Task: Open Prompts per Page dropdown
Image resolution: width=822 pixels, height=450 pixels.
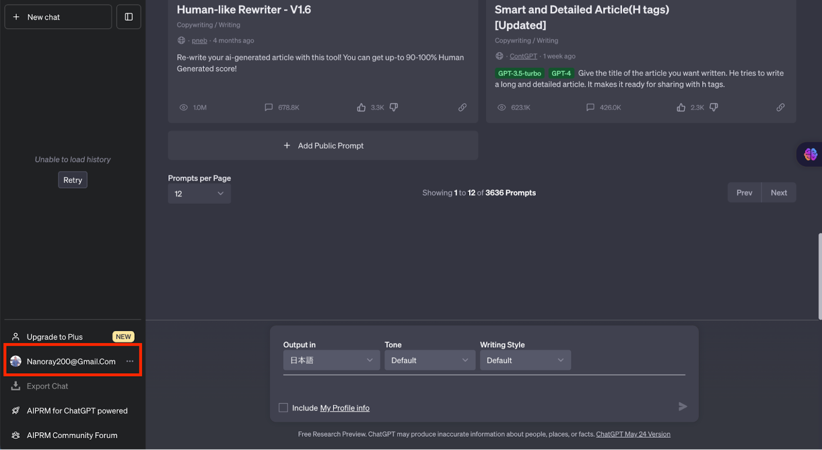Action: [x=199, y=194]
